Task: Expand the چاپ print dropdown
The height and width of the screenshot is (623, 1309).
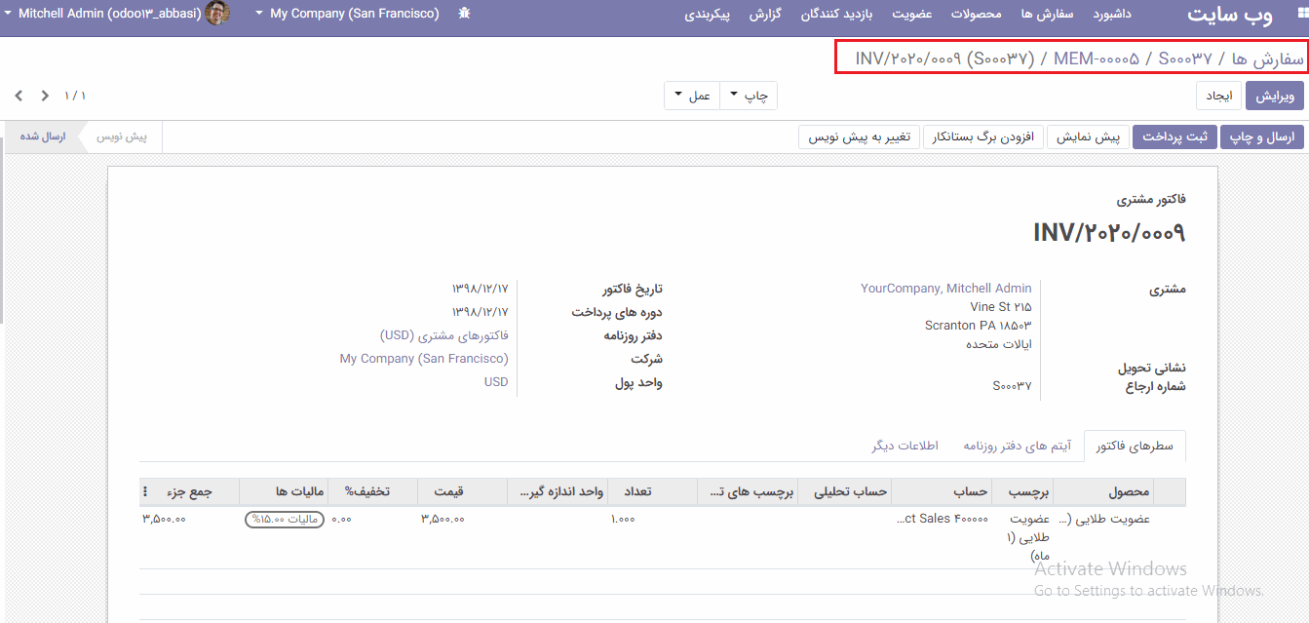Action: pos(749,96)
